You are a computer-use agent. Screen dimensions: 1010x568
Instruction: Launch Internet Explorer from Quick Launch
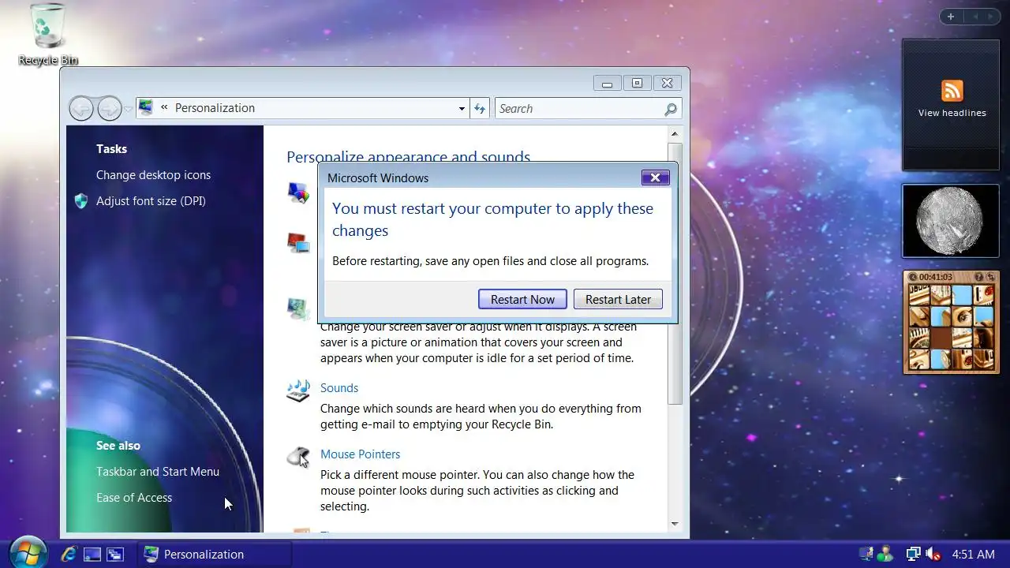point(69,554)
